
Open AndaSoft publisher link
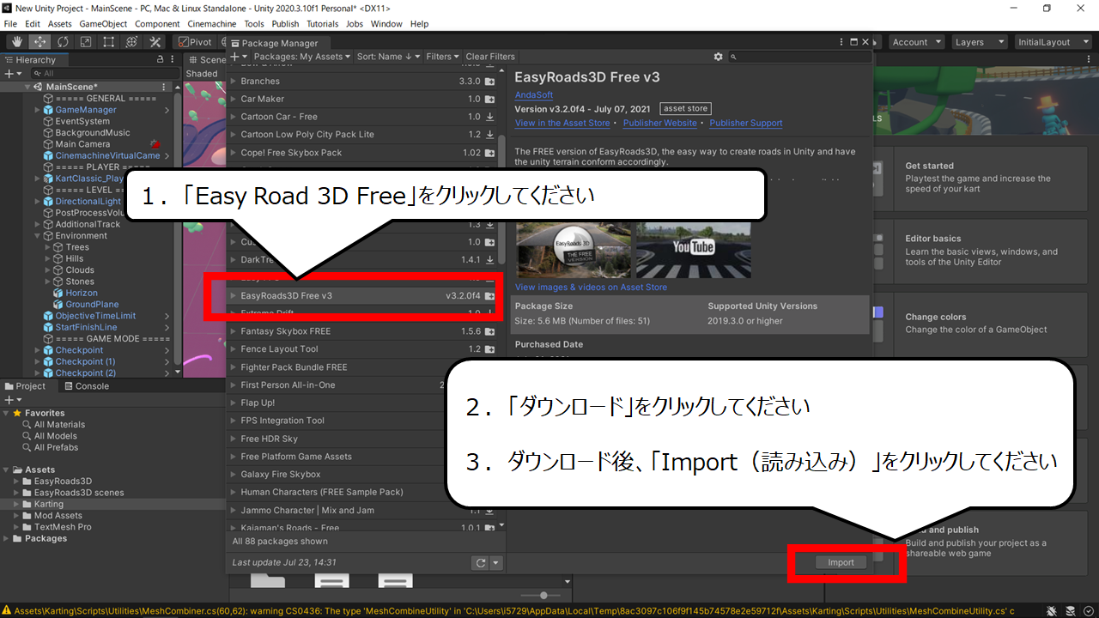pos(534,95)
